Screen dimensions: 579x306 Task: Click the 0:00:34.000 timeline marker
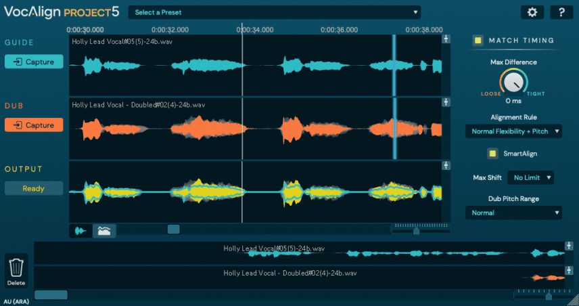255,30
